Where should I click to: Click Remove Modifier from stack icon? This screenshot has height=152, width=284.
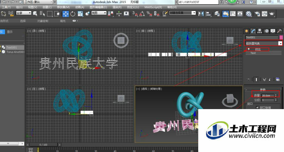point(270,79)
